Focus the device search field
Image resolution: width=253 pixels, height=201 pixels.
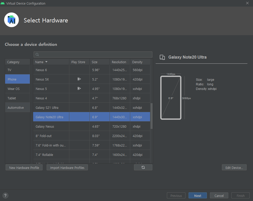pyautogui.click(x=93, y=55)
